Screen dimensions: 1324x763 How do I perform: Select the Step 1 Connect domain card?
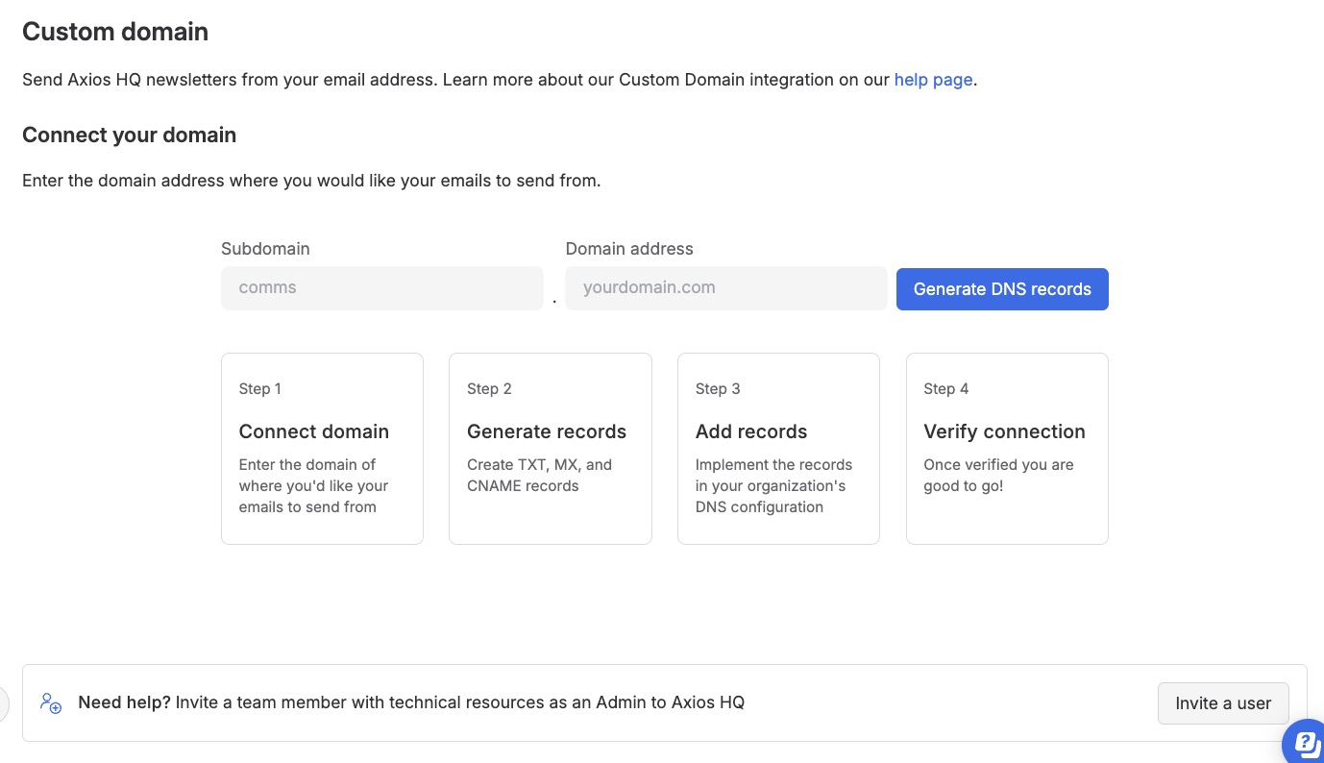click(322, 449)
